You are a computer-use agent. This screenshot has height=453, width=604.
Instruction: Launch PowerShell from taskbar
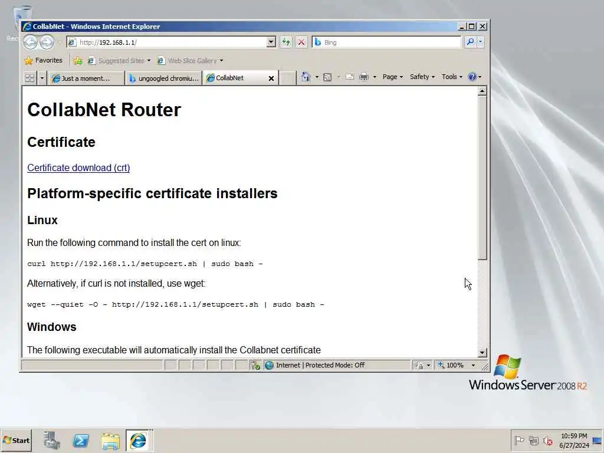pyautogui.click(x=81, y=440)
